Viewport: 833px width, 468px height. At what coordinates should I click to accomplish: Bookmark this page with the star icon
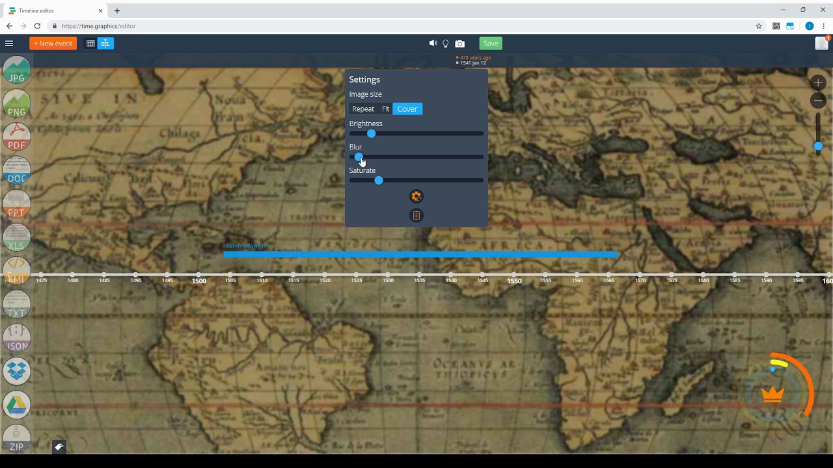[x=759, y=26]
